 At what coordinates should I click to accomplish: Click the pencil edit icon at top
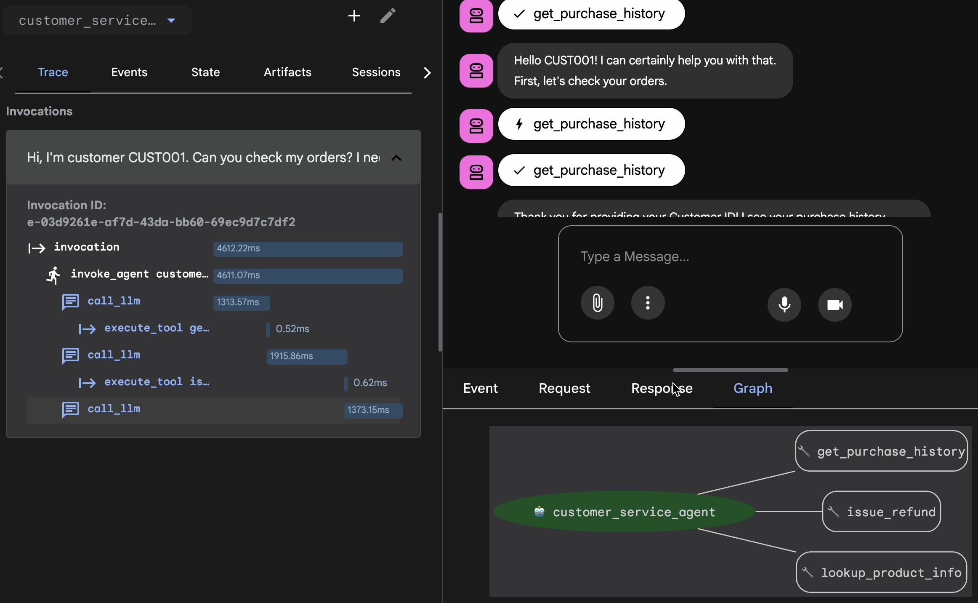click(388, 16)
